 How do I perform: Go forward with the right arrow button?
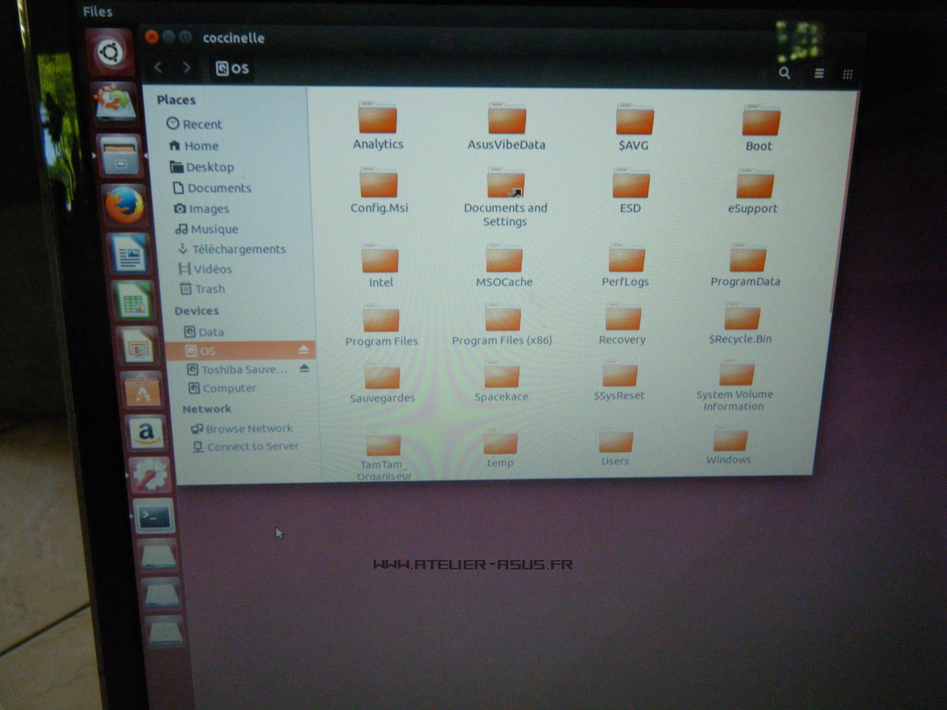pos(187,67)
